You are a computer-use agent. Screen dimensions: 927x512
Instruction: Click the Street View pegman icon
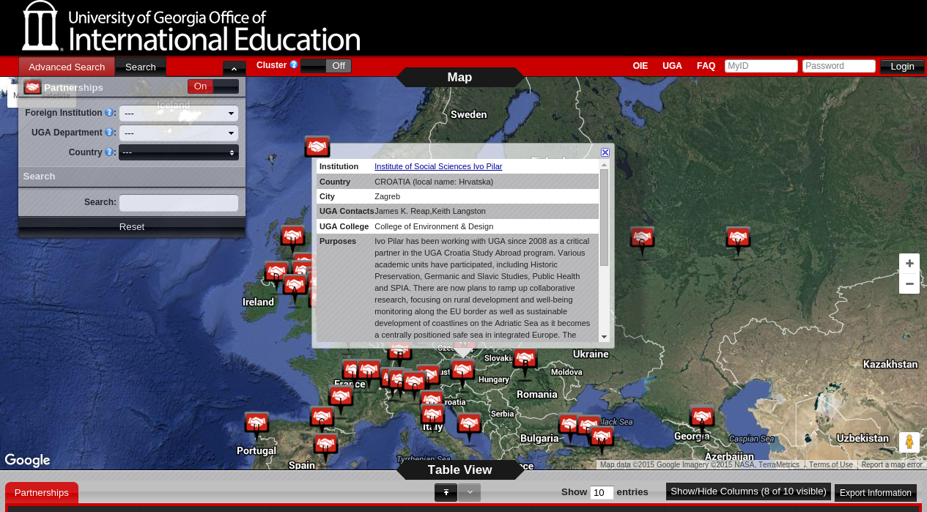pyautogui.click(x=909, y=442)
